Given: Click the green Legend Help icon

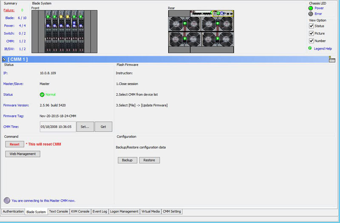Looking at the screenshot, I should pyautogui.click(x=310, y=49).
